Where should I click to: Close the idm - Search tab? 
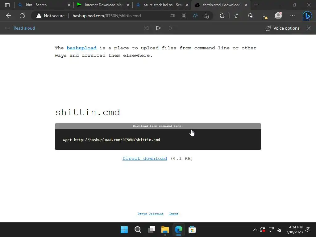point(69,5)
